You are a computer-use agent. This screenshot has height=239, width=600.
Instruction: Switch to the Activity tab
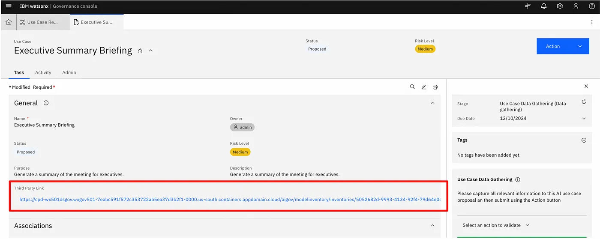point(43,72)
